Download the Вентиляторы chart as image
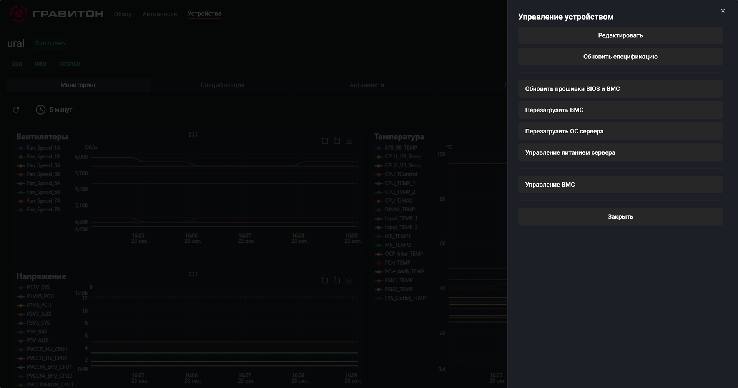This screenshot has height=388, width=738. click(x=349, y=141)
